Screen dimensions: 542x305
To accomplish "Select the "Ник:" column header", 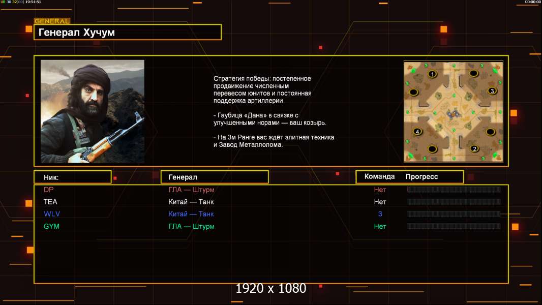I will tap(72, 177).
